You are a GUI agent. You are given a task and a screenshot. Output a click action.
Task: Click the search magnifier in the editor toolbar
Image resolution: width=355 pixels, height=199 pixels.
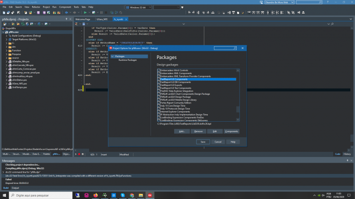pyautogui.click(x=332, y=24)
